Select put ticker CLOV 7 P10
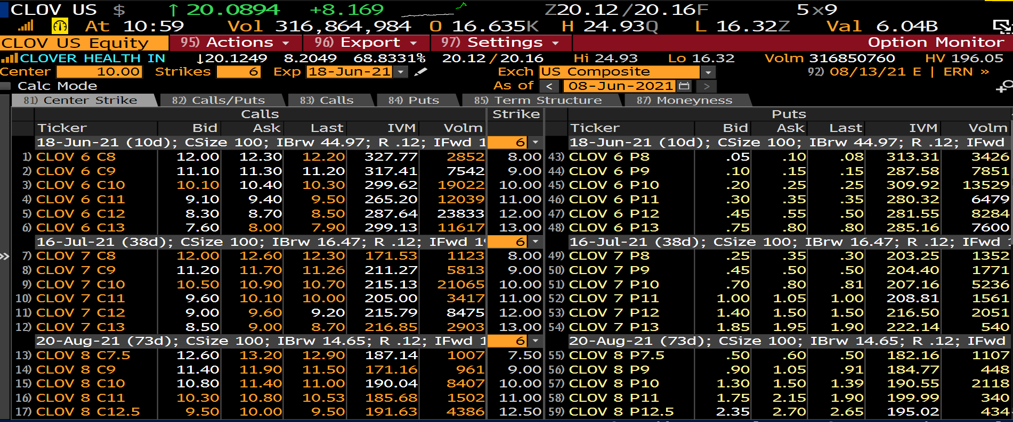This screenshot has height=422, width=1013. pos(614,285)
